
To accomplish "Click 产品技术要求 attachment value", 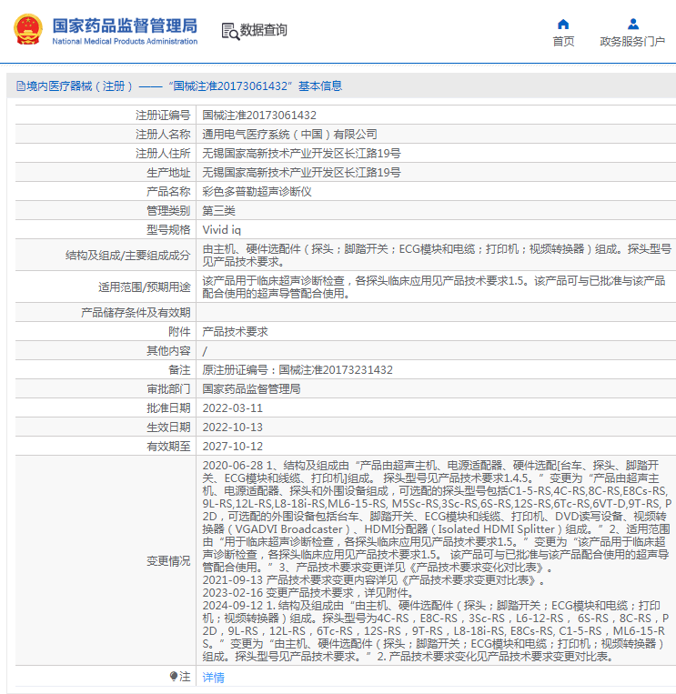I will 235,331.
